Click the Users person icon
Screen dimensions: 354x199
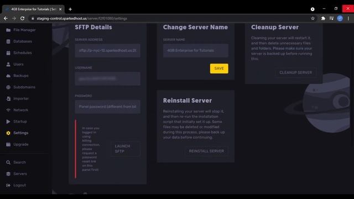(x=8, y=64)
